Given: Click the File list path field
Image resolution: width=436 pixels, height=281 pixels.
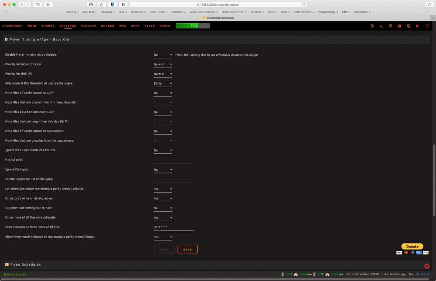Looking at the screenshot, I should click(x=174, y=160).
